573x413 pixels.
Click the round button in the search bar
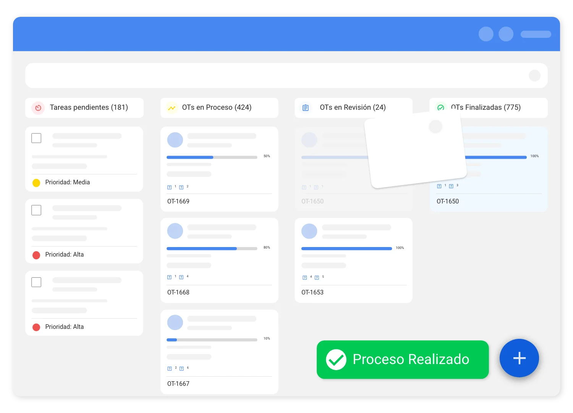pyautogui.click(x=534, y=76)
